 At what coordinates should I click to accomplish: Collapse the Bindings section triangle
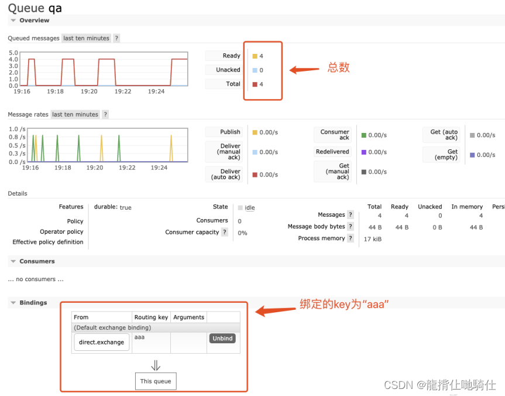(13, 302)
